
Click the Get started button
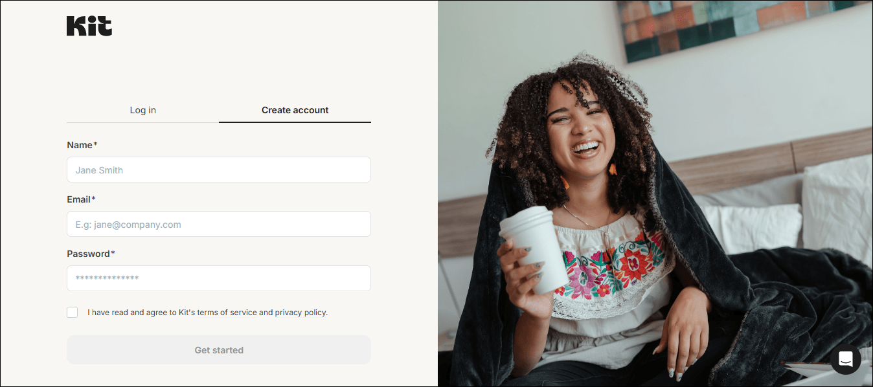click(219, 350)
